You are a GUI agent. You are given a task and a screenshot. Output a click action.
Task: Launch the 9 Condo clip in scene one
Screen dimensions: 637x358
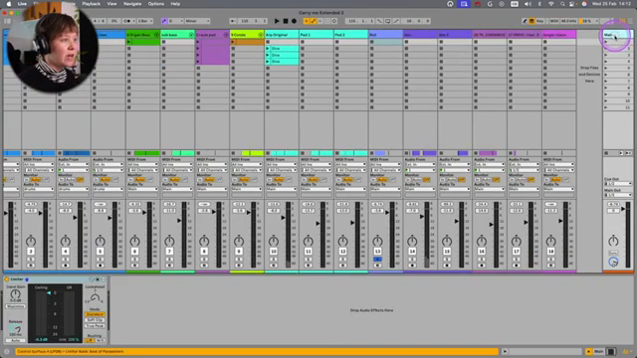233,42
